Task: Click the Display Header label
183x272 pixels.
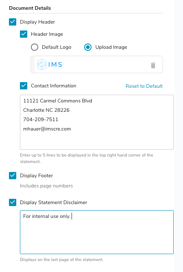Action: 37,22
